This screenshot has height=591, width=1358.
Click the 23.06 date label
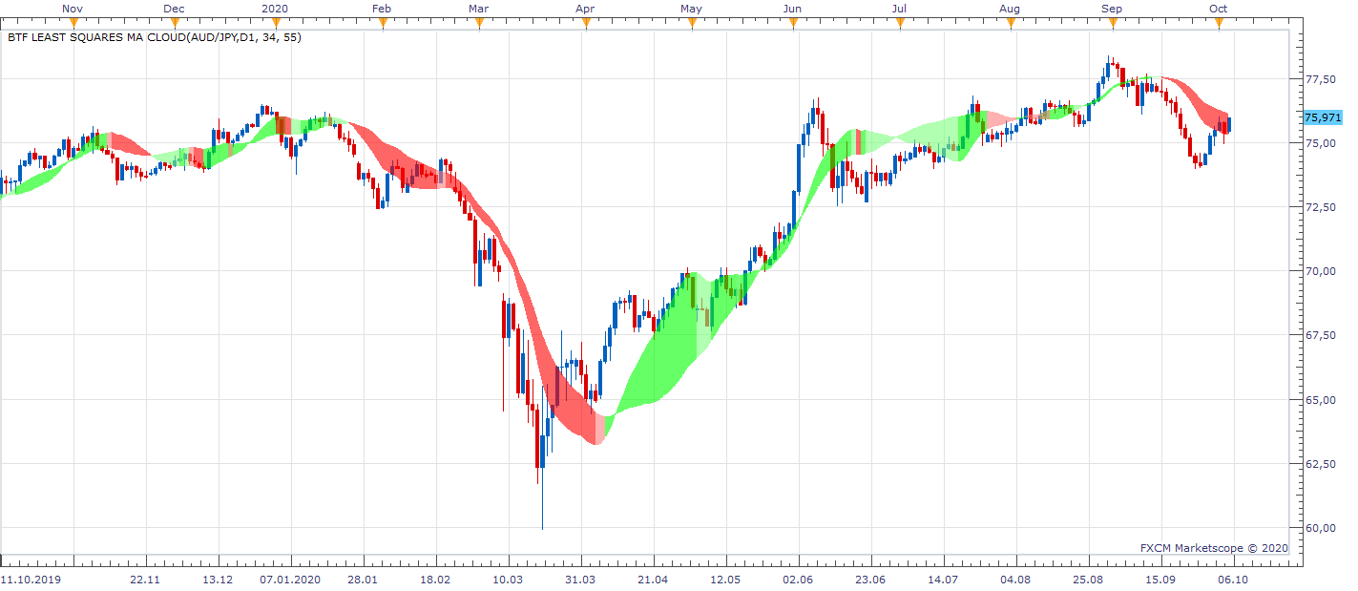tap(870, 580)
